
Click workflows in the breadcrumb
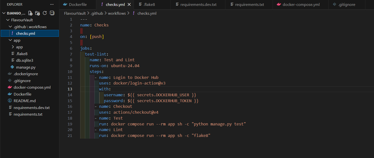(x=117, y=13)
